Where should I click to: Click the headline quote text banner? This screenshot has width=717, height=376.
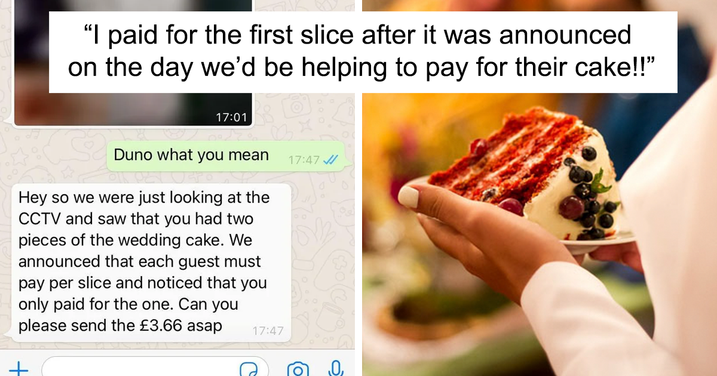(363, 52)
